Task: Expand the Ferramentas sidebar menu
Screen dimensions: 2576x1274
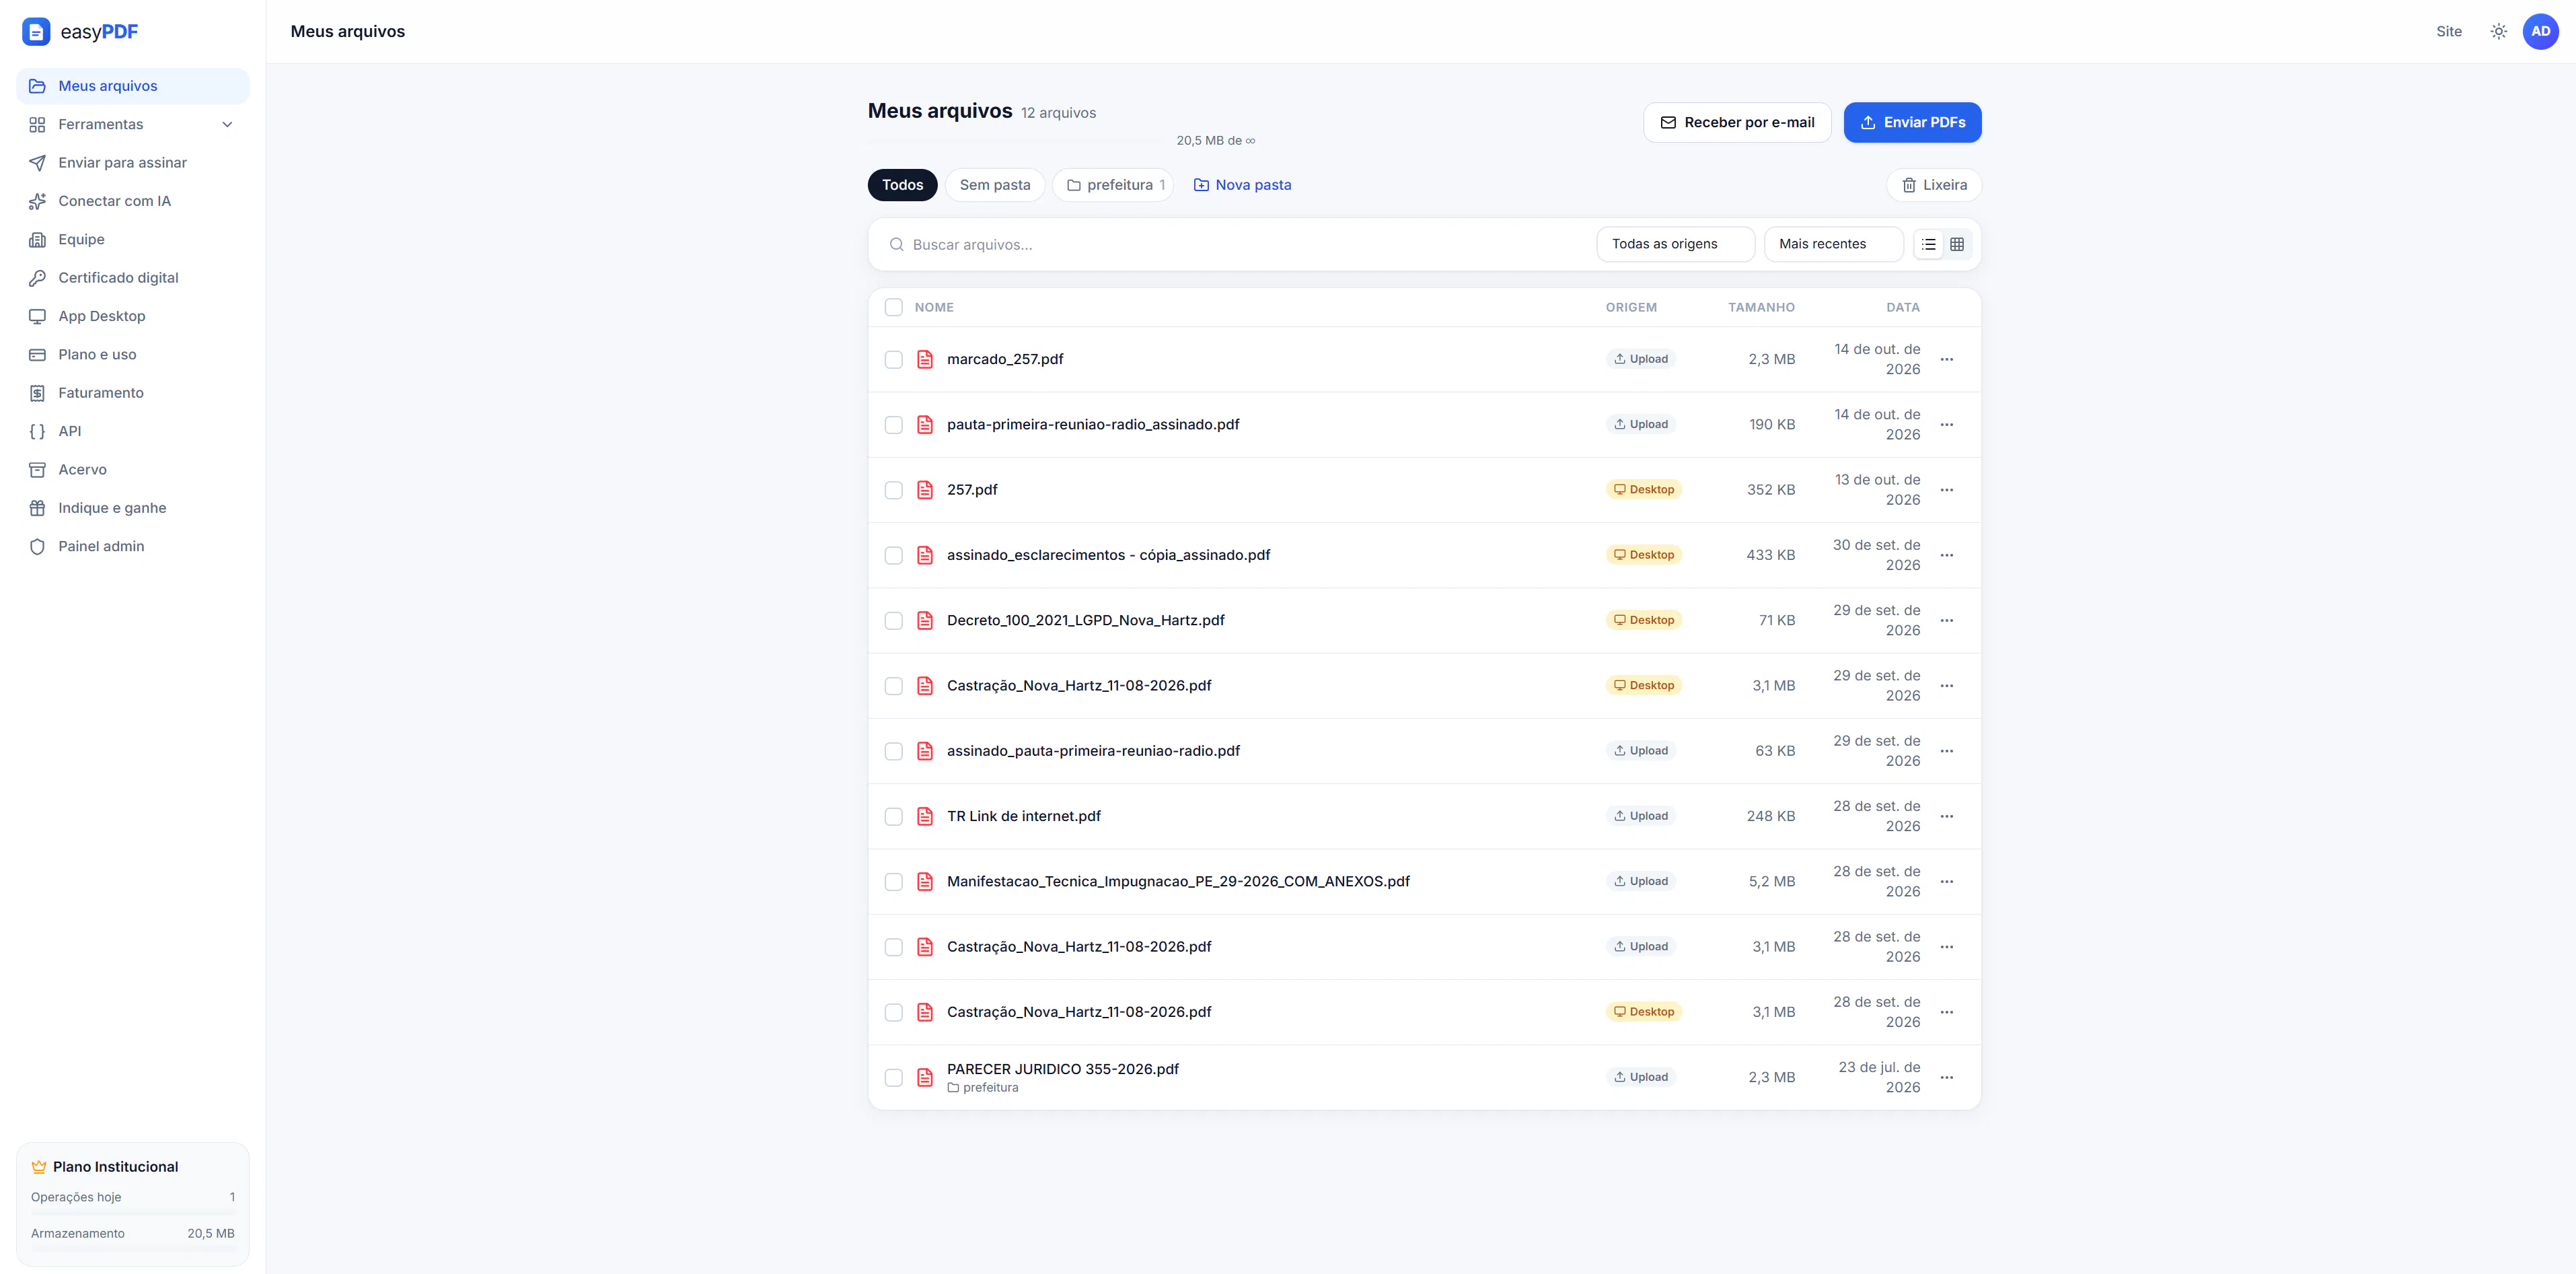Action: 133,124
